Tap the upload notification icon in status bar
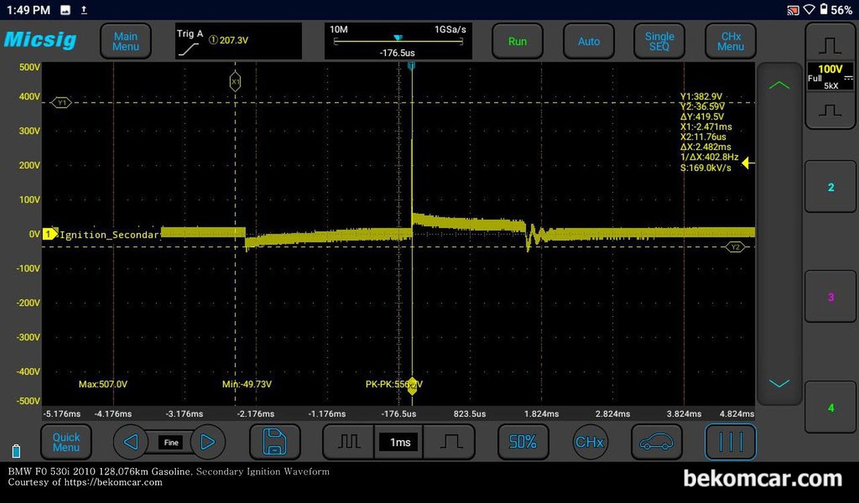This screenshot has height=503, width=859. pyautogui.click(x=84, y=10)
